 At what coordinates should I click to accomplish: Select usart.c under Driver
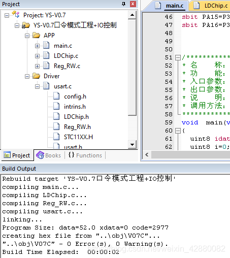(x=62, y=86)
